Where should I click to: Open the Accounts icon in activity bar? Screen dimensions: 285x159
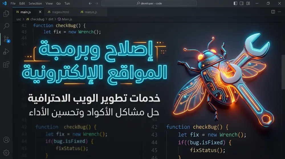[x=6, y=140]
